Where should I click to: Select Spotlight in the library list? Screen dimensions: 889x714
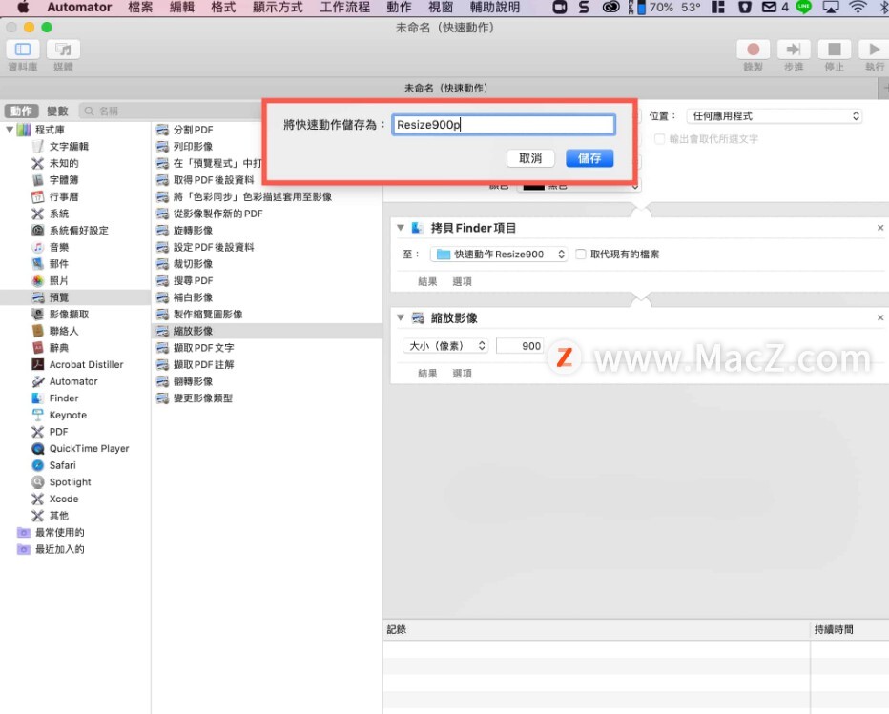(70, 481)
